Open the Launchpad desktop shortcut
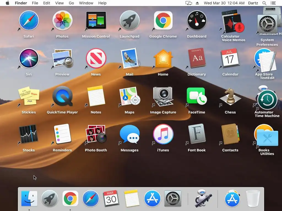 pos(130,20)
